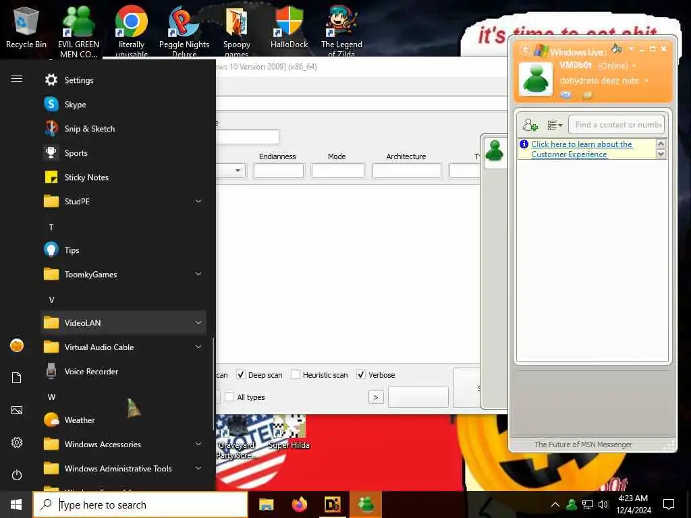Image resolution: width=691 pixels, height=518 pixels.
Task: Open Settings gear in Start sidebar
Action: click(x=17, y=442)
